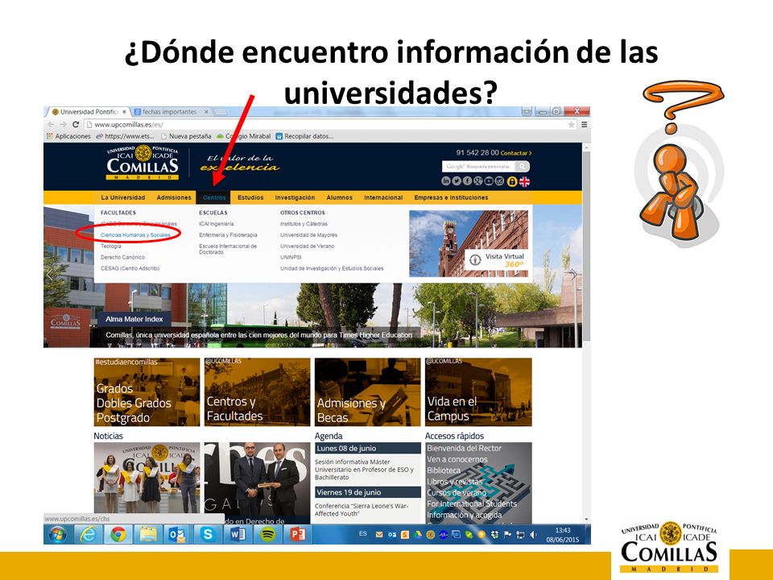Open Spotify from the taskbar
Viewport: 773px width, 580px height.
(267, 534)
